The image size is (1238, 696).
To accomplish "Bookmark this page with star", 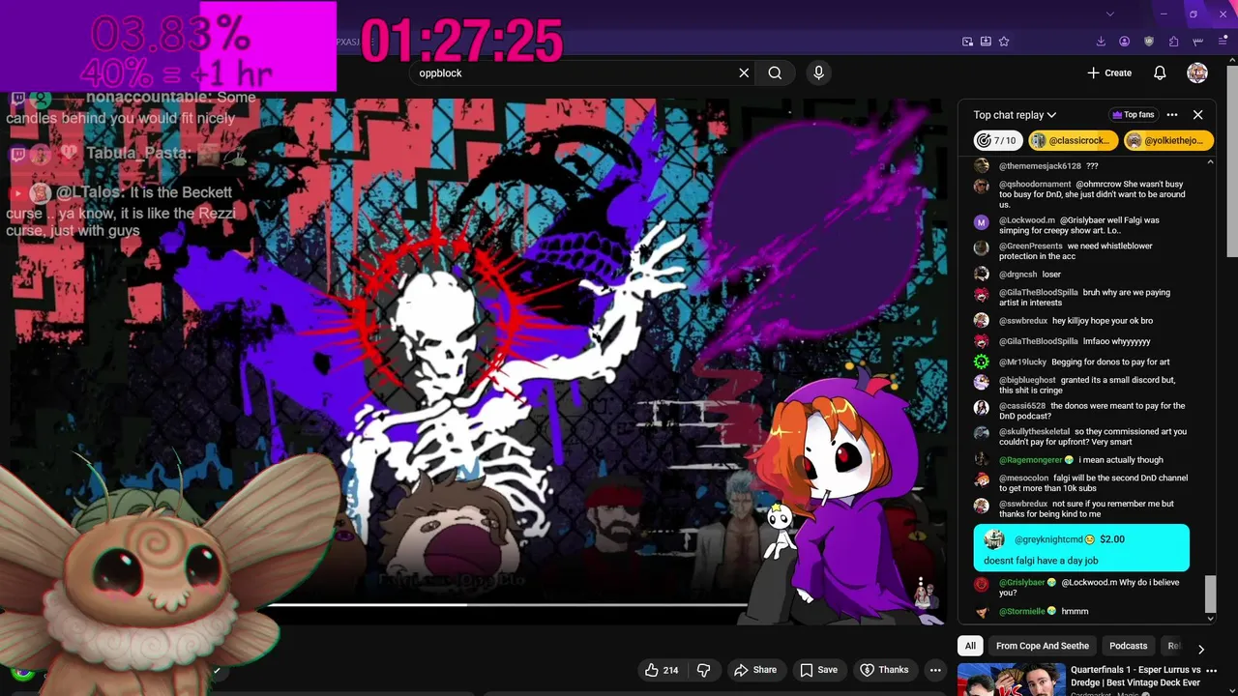I will [x=1004, y=42].
